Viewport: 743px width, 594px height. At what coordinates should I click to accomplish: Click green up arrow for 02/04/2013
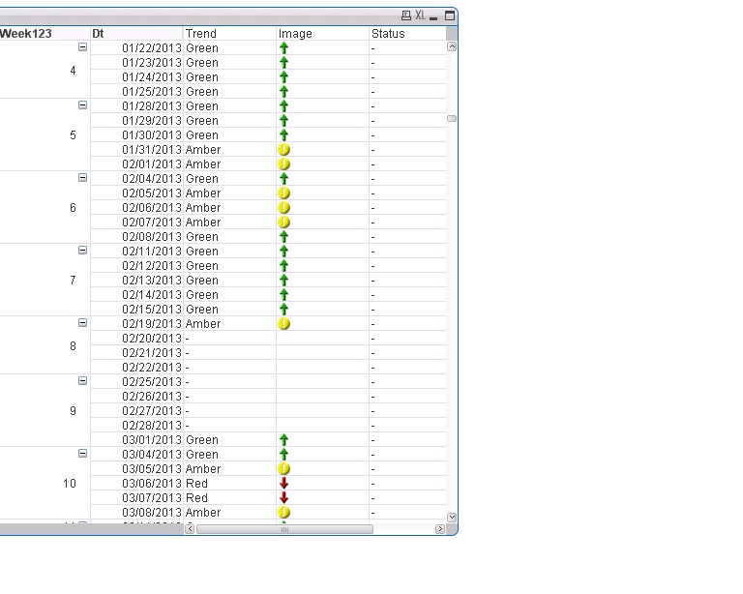point(283,179)
